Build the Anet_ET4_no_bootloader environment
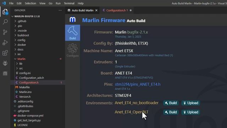Screen dimensions: 227x128 point(171,103)
